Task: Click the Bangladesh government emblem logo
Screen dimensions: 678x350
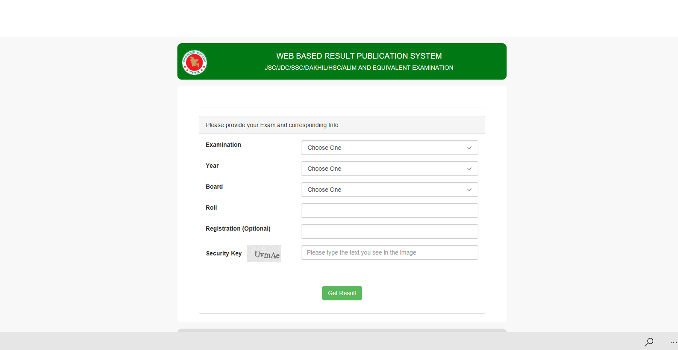Action: (195, 62)
